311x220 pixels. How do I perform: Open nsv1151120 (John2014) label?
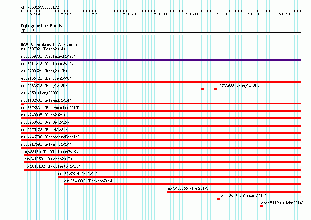tap(282, 203)
